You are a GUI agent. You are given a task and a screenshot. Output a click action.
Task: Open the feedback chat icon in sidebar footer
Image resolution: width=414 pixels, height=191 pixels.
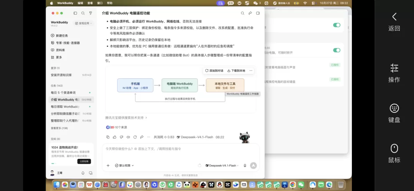pyautogui.click(x=90, y=173)
